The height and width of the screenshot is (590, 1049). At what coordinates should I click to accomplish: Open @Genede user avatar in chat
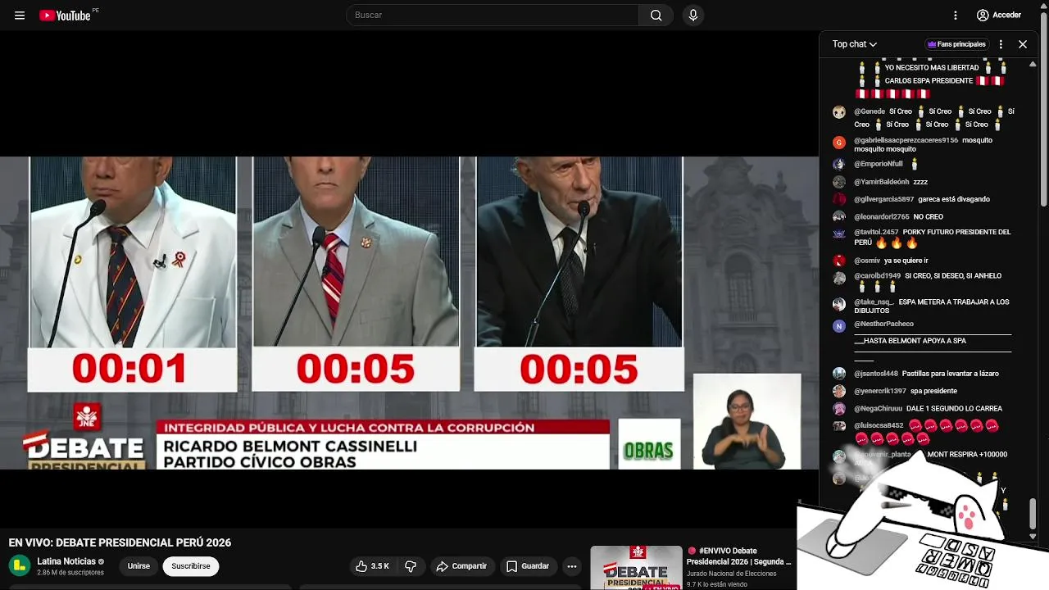coord(838,112)
